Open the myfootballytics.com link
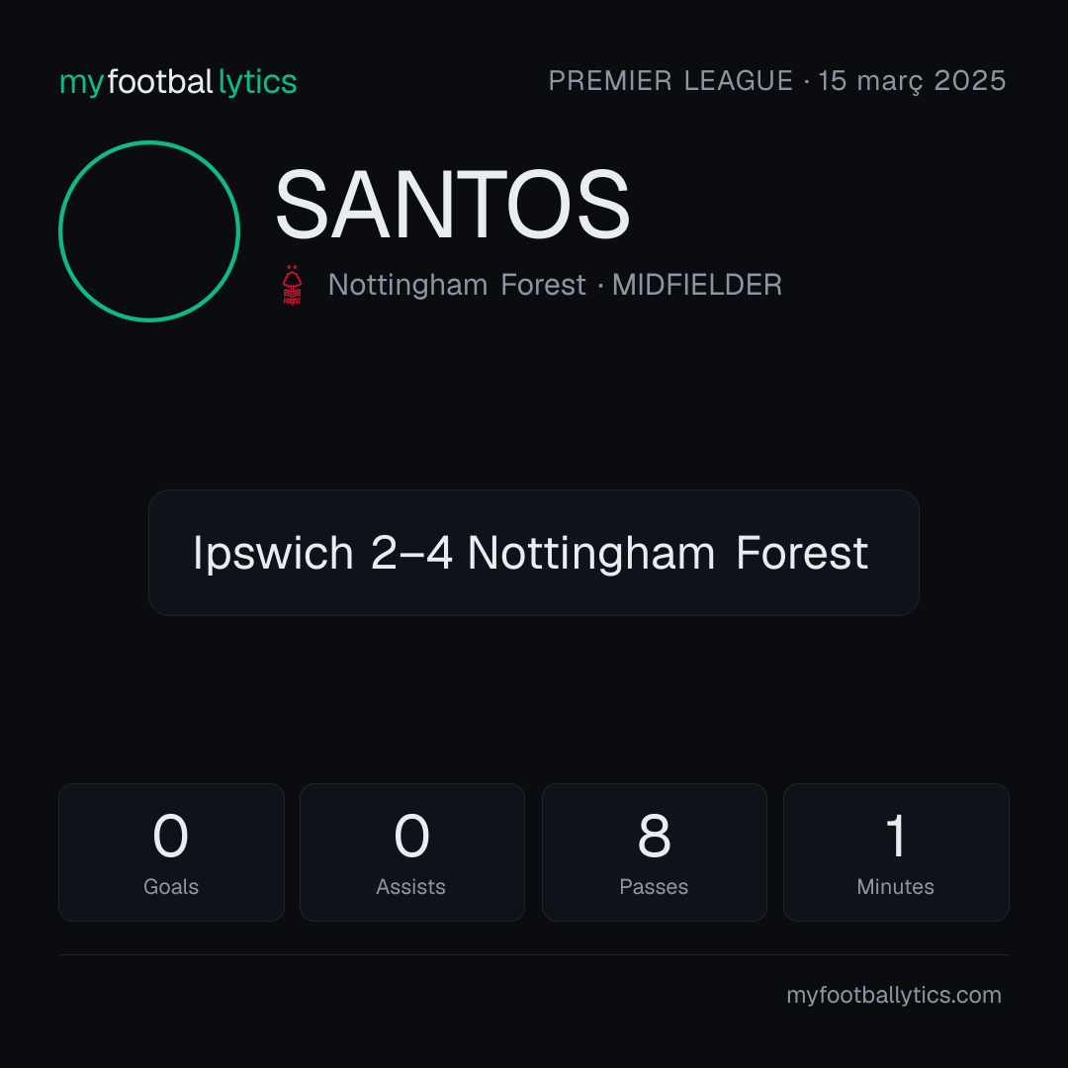This screenshot has height=1068, width=1068. (x=894, y=995)
